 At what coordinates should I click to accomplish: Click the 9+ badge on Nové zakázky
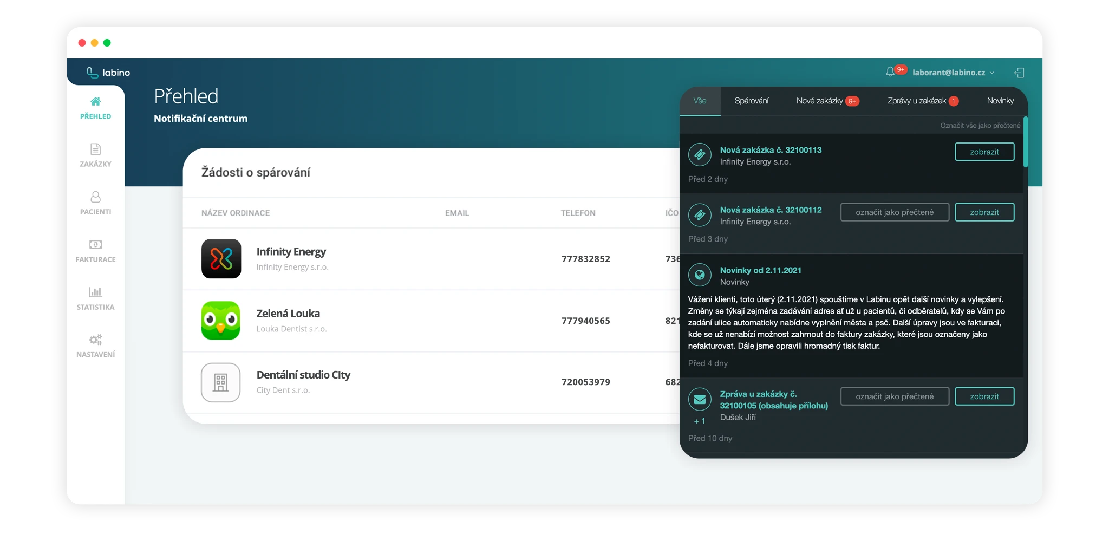click(x=852, y=101)
